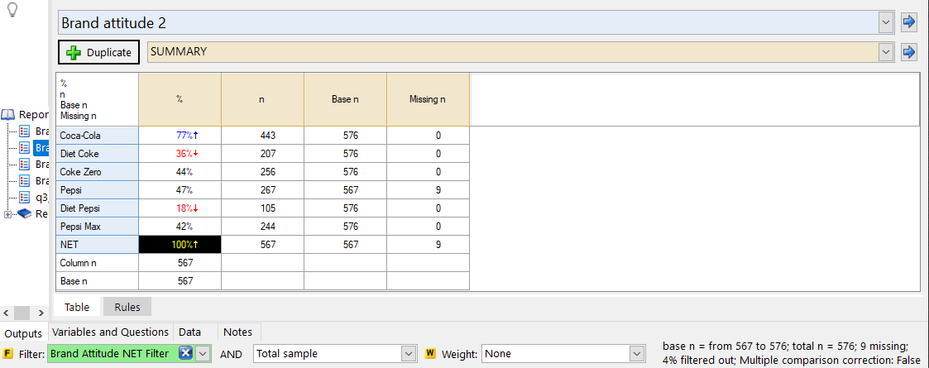Click the 105 n value cell
This screenshot has width=929, height=368.
[x=262, y=208]
